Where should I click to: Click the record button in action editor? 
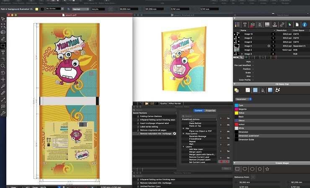pyautogui.click(x=222, y=162)
